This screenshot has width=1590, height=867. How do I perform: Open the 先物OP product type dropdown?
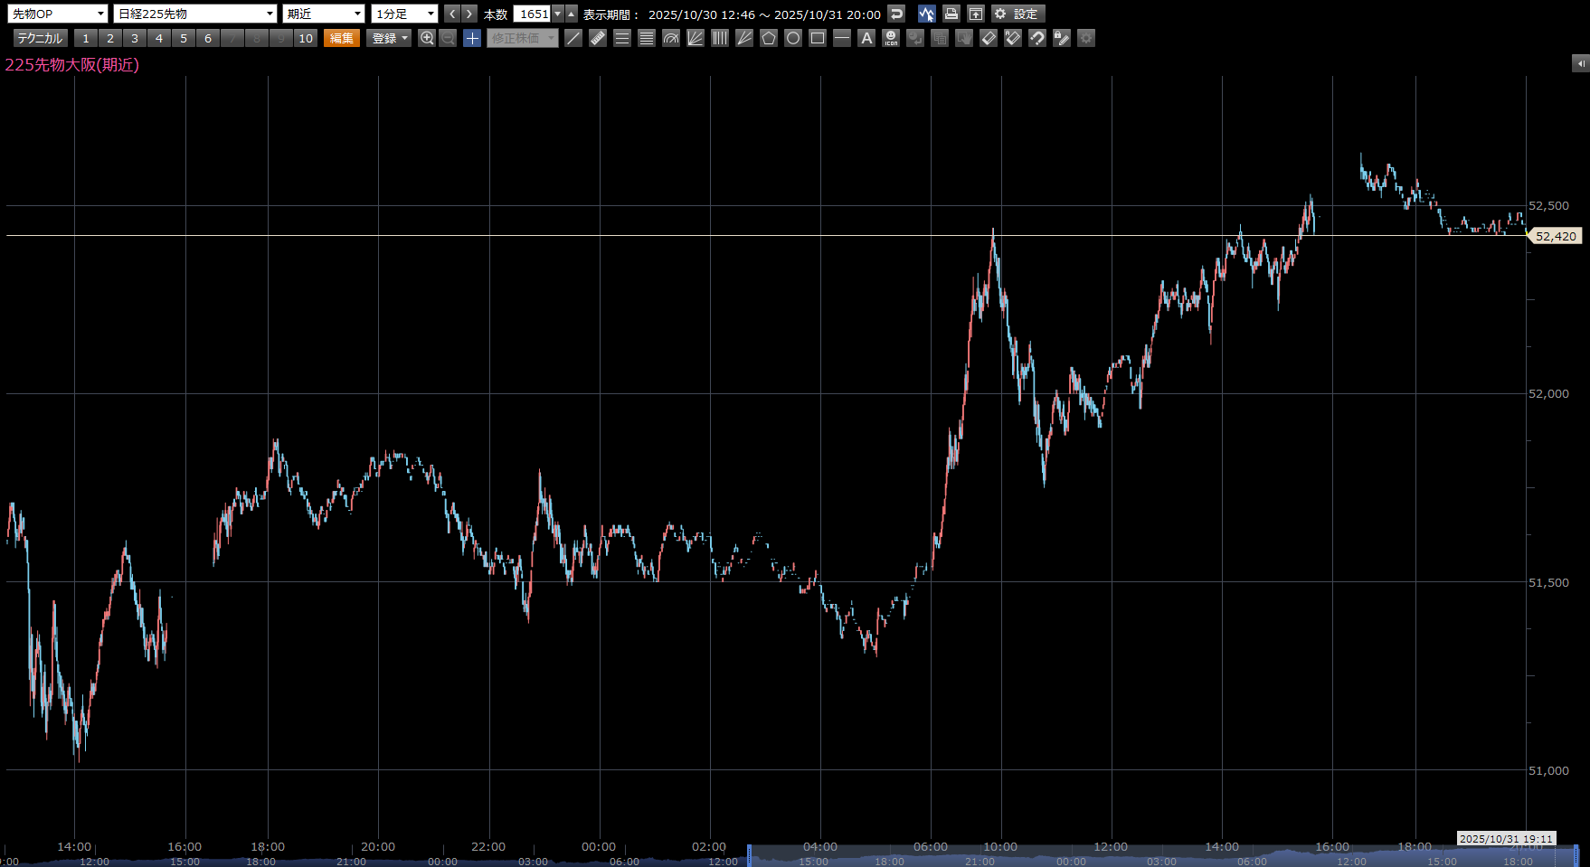(x=58, y=14)
